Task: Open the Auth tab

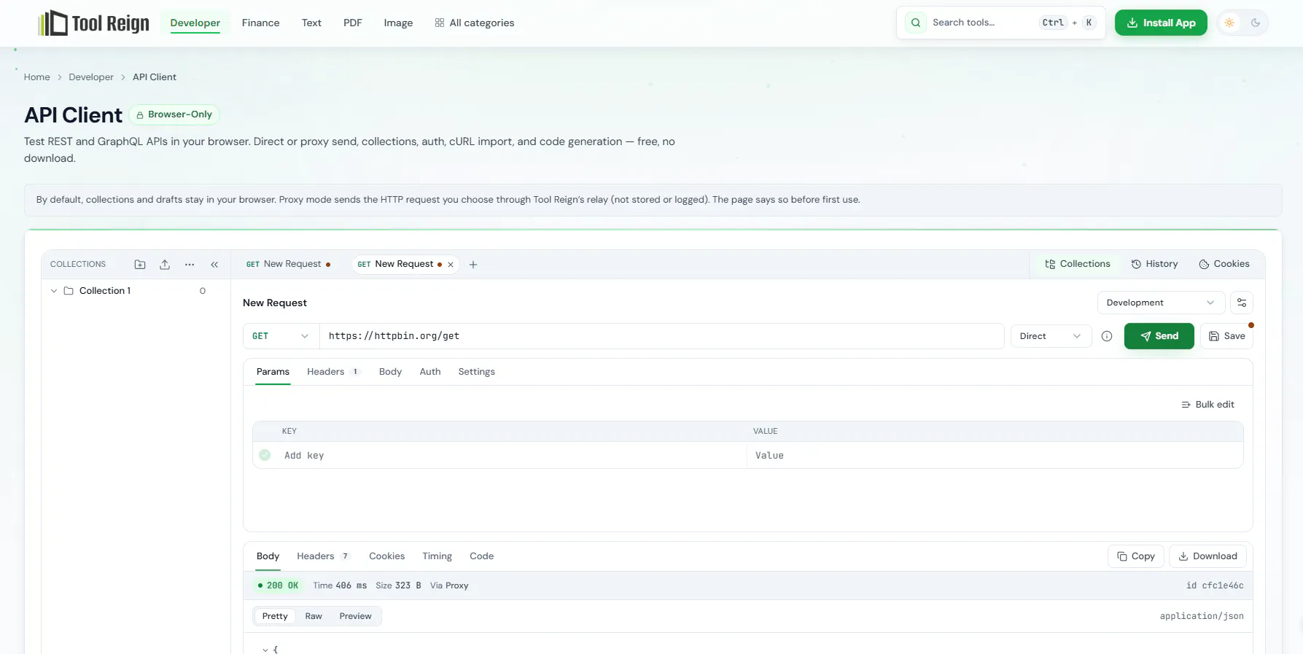Action: tap(430, 372)
